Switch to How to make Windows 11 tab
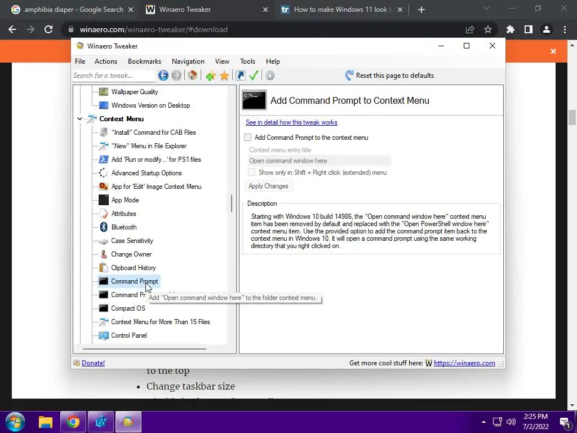The height and width of the screenshot is (433, 577). click(x=341, y=10)
